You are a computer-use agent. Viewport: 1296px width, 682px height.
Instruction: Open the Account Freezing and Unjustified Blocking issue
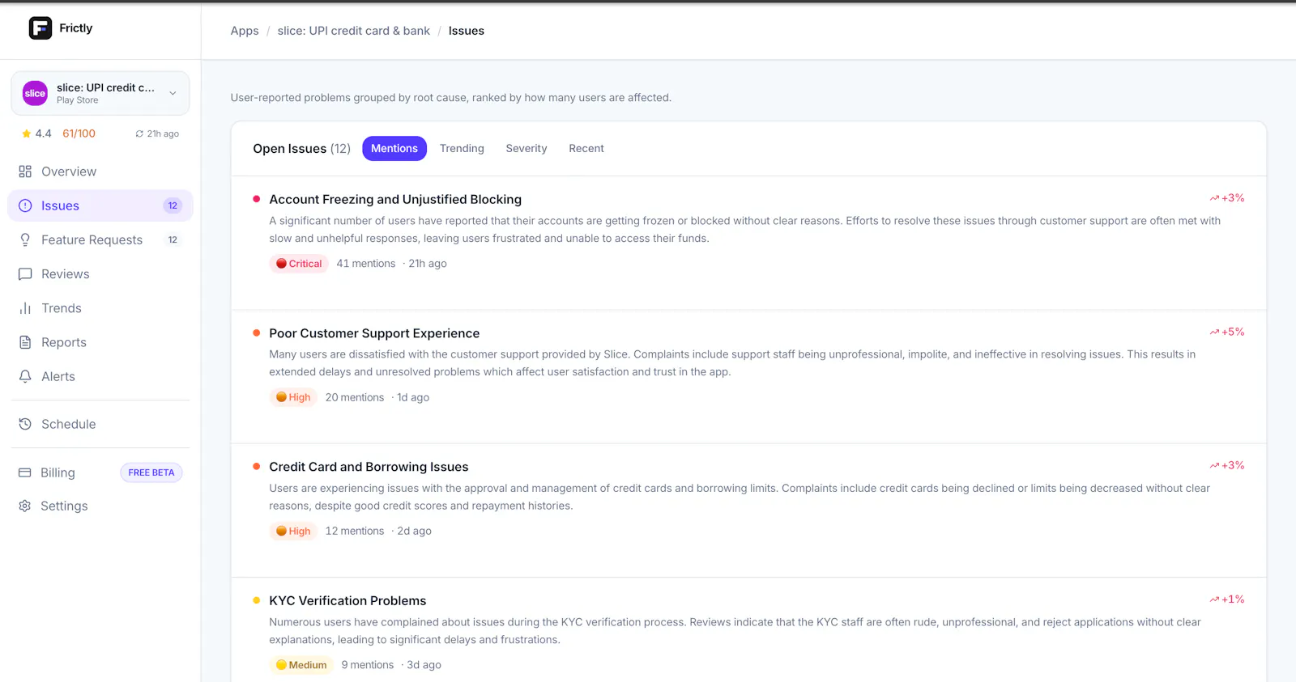[x=395, y=199]
